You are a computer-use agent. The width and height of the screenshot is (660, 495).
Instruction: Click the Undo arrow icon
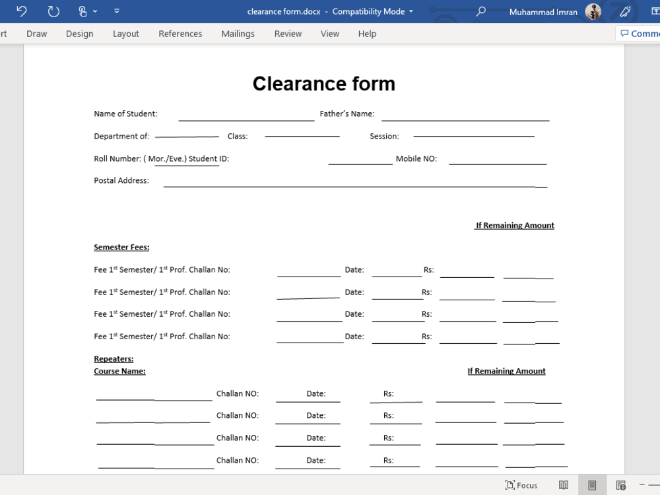click(22, 11)
